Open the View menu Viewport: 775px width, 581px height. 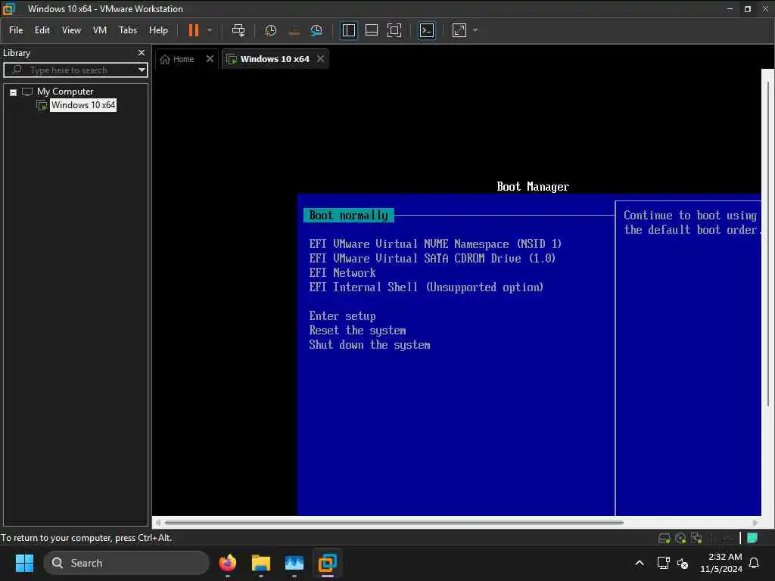pyautogui.click(x=71, y=30)
